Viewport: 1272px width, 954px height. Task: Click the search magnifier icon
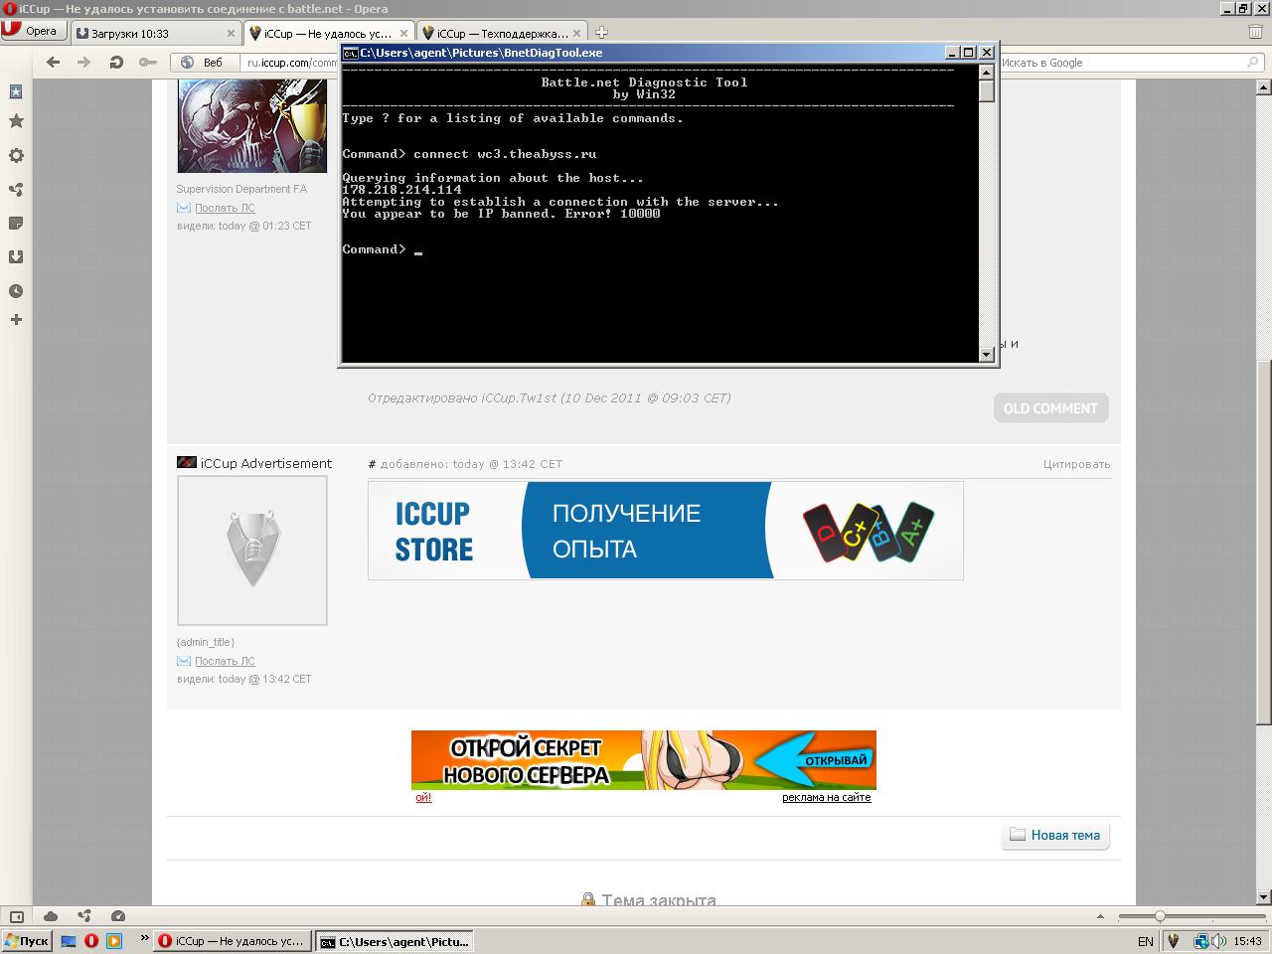coord(1253,63)
